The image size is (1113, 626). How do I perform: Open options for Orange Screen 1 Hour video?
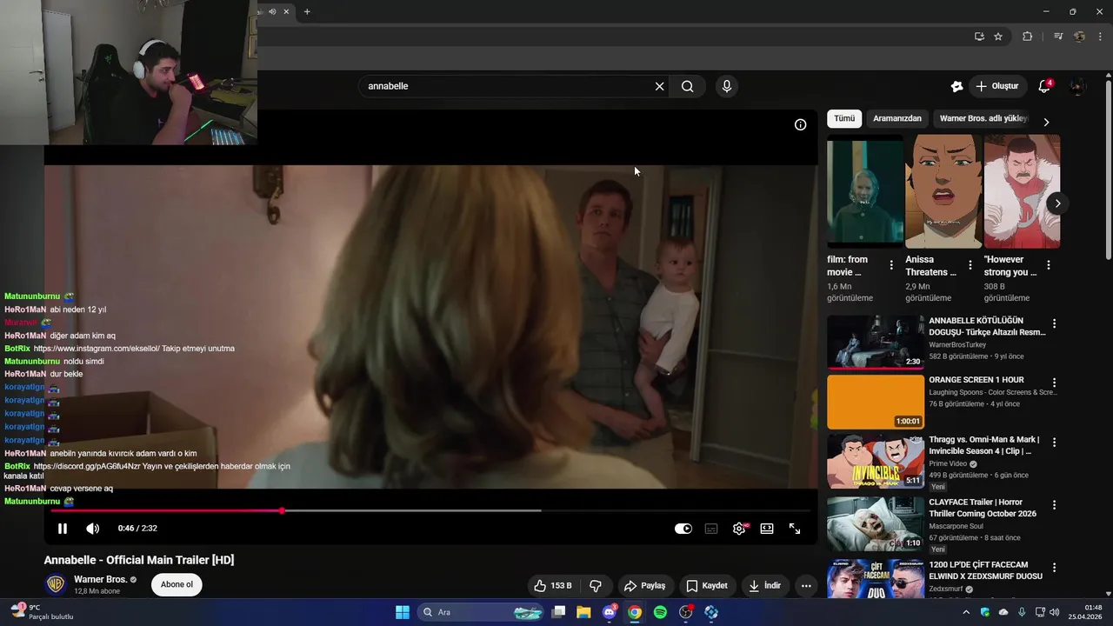[x=1055, y=383]
